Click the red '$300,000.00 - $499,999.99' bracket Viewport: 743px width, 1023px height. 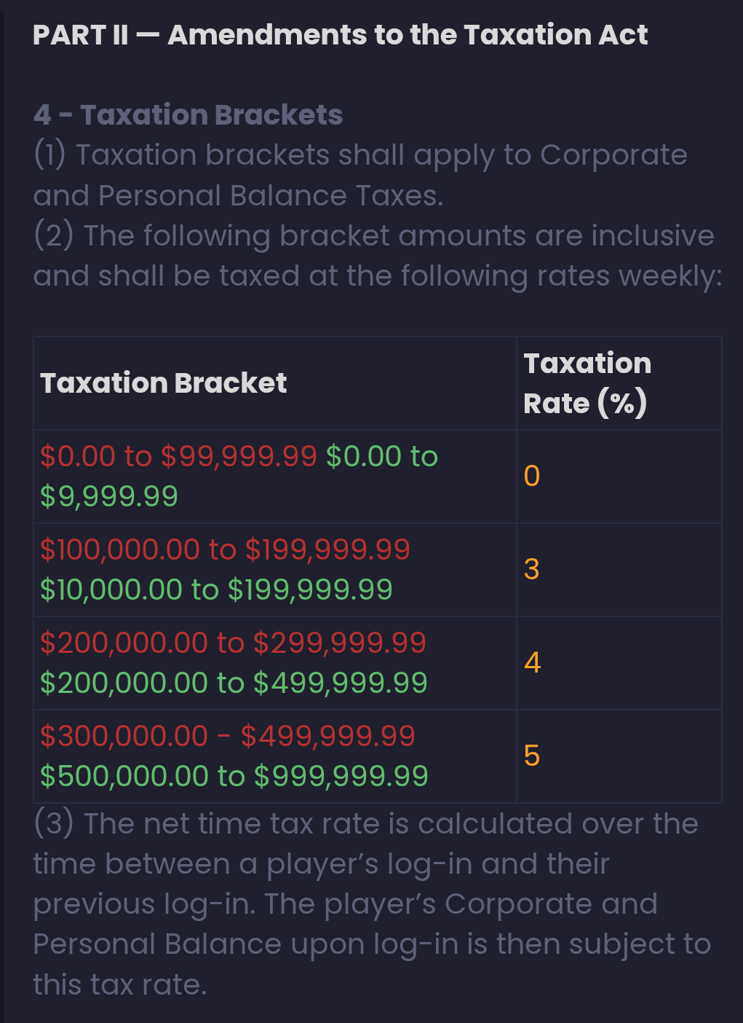tap(227, 736)
